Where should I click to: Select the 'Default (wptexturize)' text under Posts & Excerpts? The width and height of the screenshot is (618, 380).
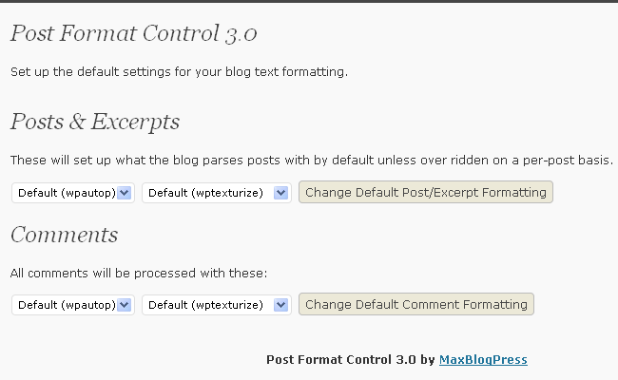205,194
